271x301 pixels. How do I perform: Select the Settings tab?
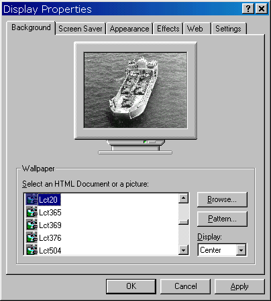point(228,29)
